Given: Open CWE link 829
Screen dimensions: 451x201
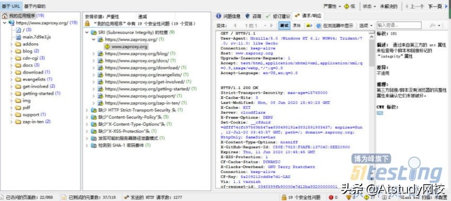Looking at the screenshot, I should (380, 113).
